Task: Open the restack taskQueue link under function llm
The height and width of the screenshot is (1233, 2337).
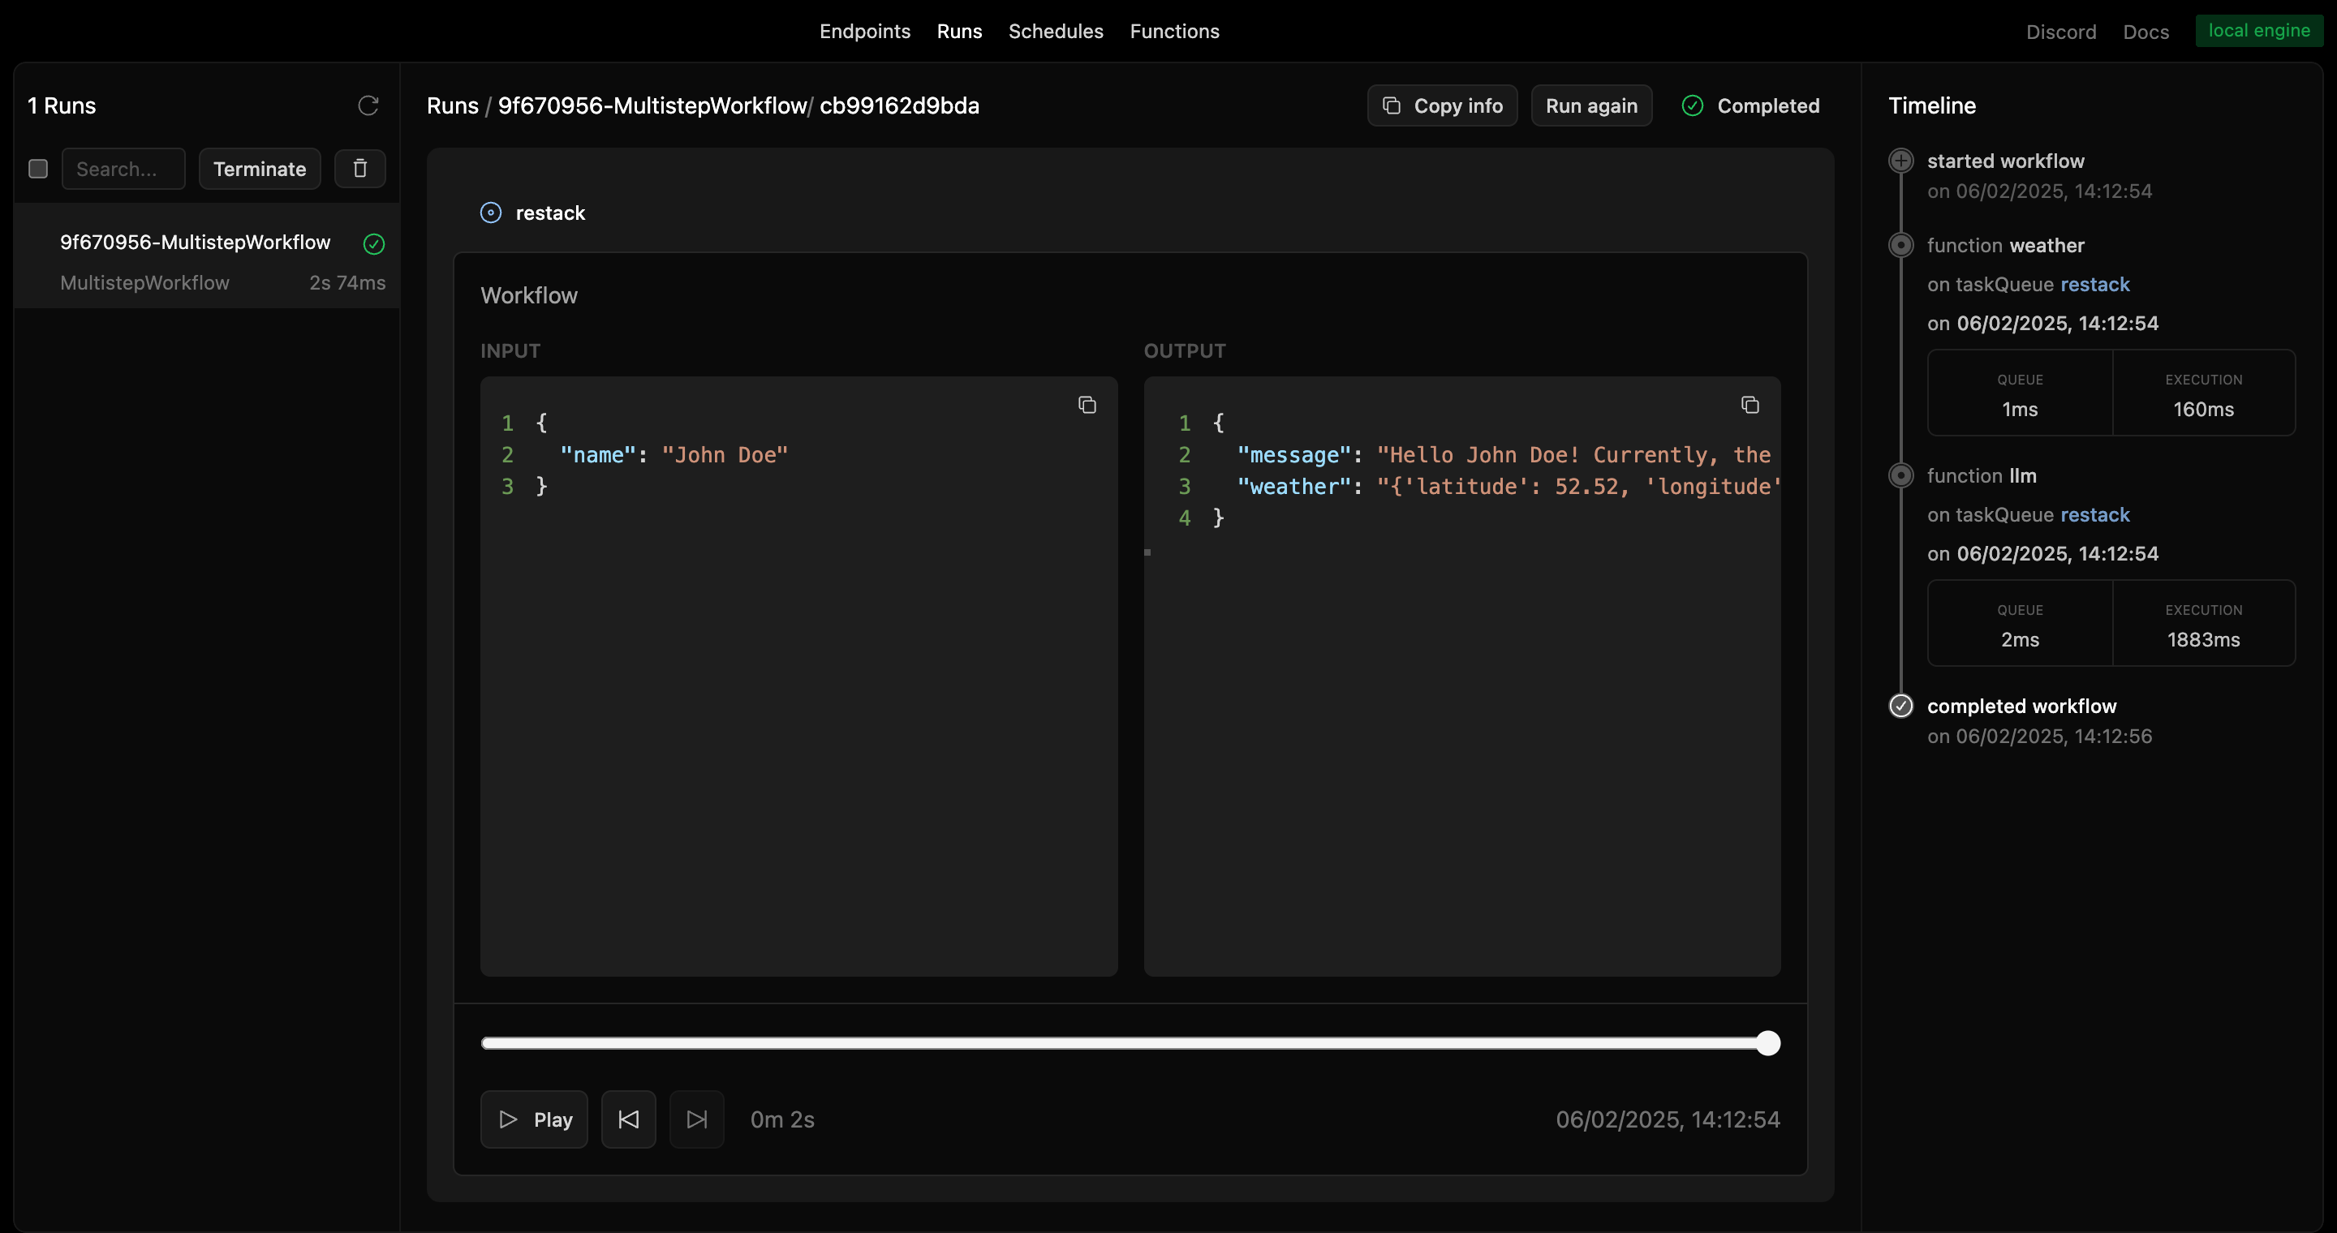Action: coord(2096,515)
